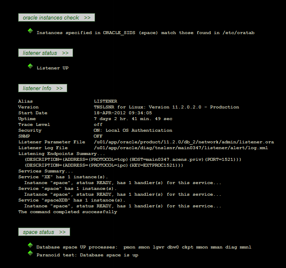Click green diamond beside Instances specified message
The image size is (286, 268).
point(30,31)
